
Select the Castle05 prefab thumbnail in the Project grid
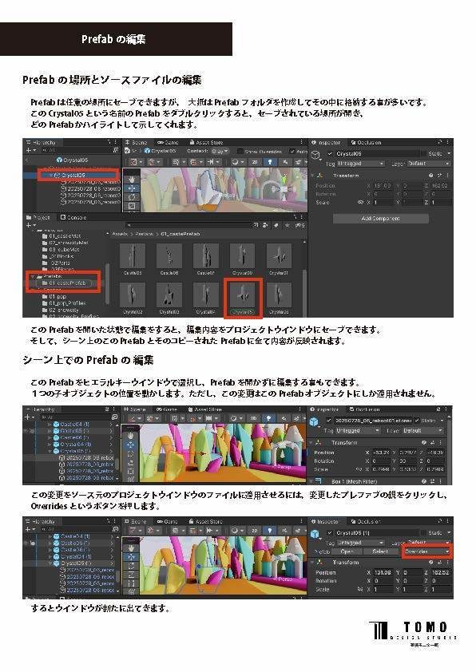pos(133,259)
